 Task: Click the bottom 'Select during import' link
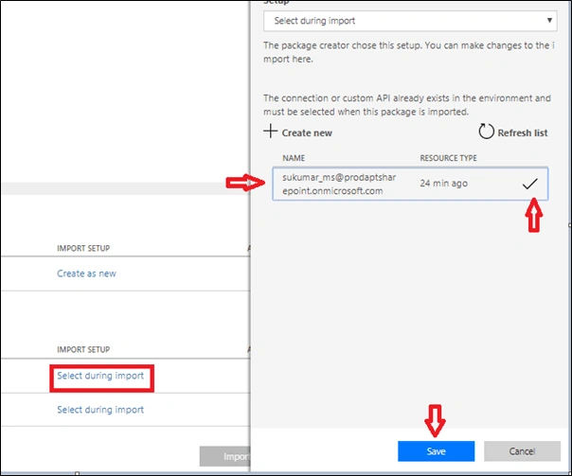click(x=100, y=410)
